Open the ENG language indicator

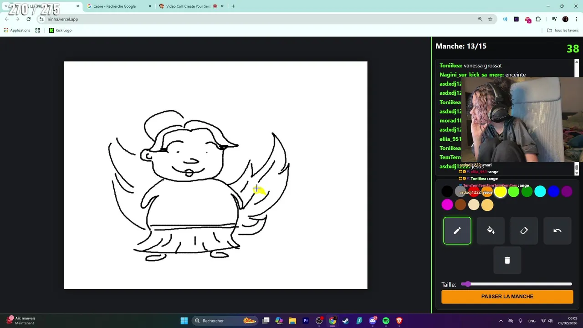click(x=532, y=321)
